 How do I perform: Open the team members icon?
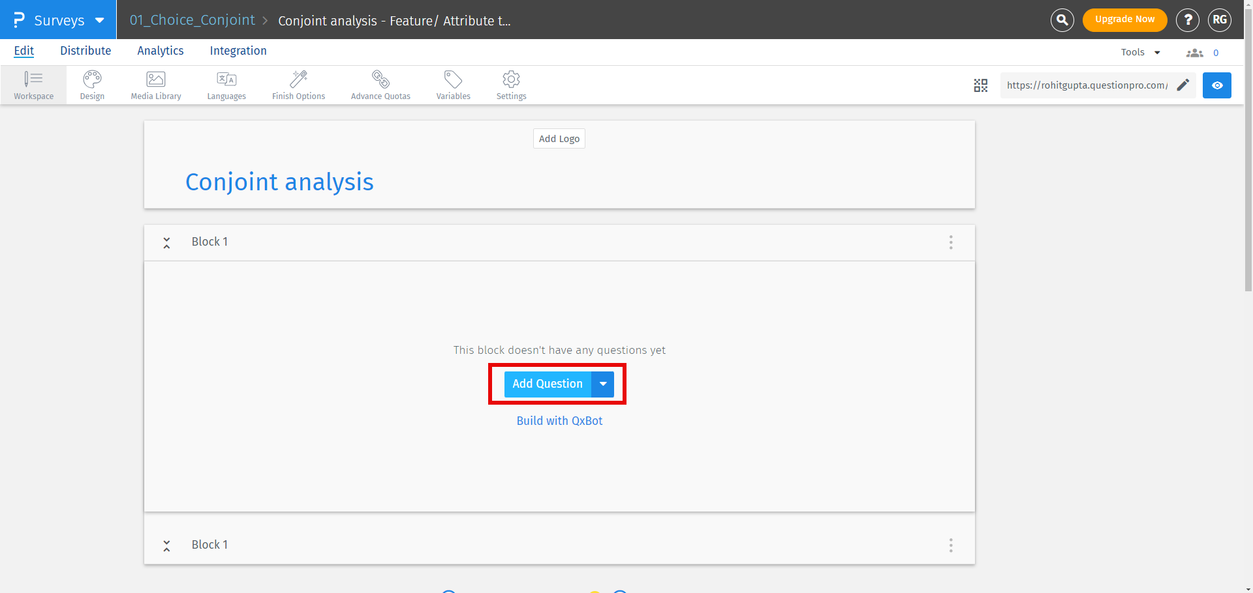pyautogui.click(x=1195, y=53)
